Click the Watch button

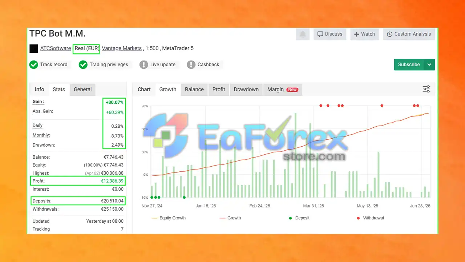coord(364,34)
